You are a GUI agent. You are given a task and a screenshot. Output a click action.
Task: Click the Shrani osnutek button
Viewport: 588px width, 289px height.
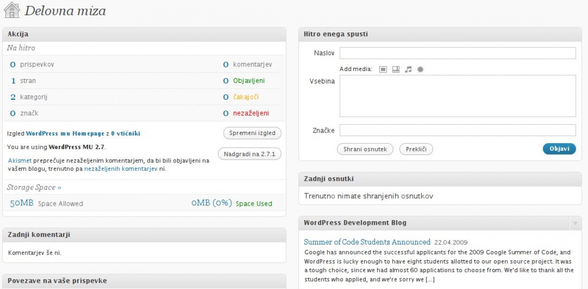(365, 149)
